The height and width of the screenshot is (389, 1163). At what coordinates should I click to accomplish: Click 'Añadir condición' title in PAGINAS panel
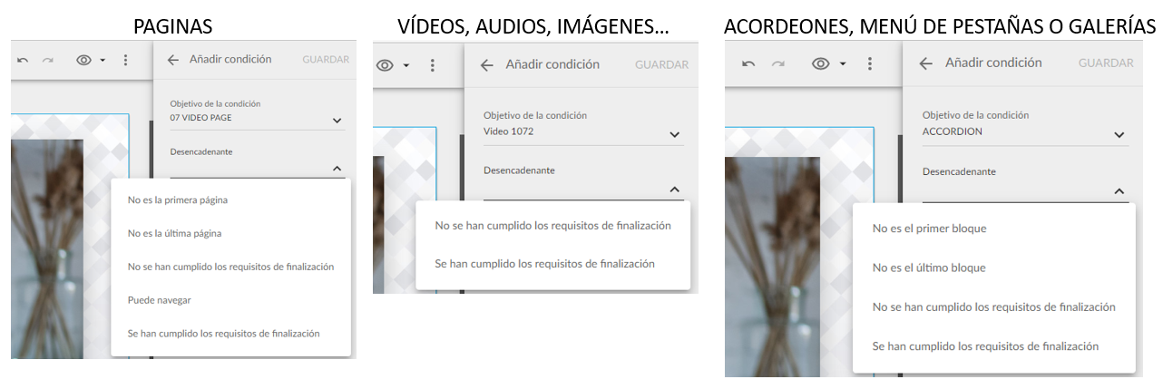tap(230, 59)
